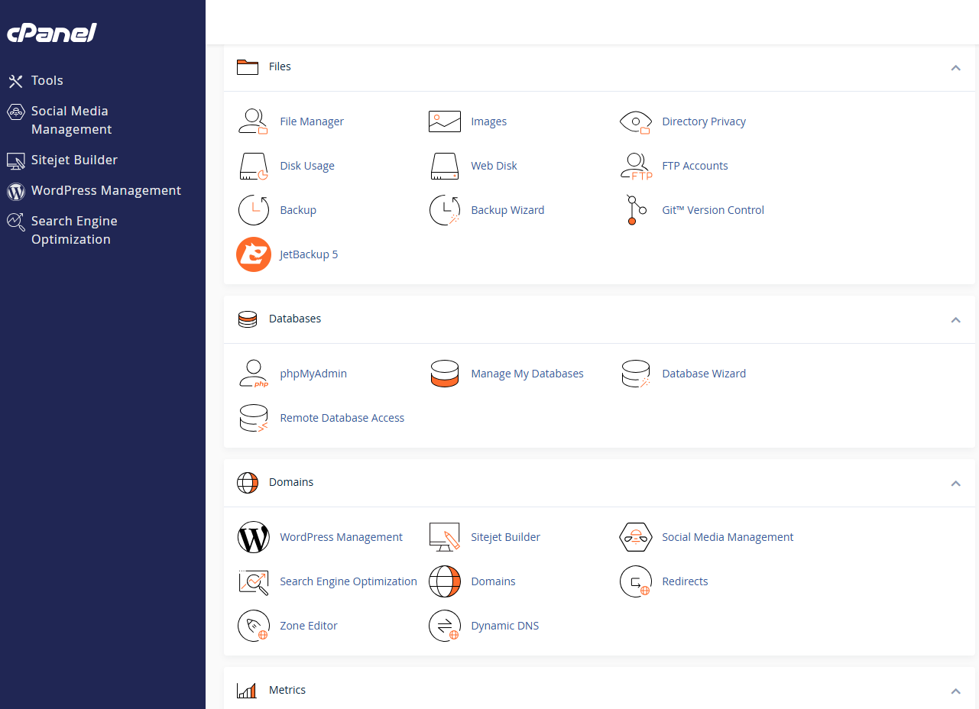Viewport: 979px width, 709px height.
Task: Open the FTP Accounts icon
Action: [636, 166]
